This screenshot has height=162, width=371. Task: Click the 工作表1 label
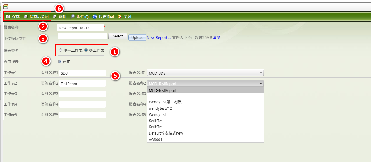(x=10, y=73)
